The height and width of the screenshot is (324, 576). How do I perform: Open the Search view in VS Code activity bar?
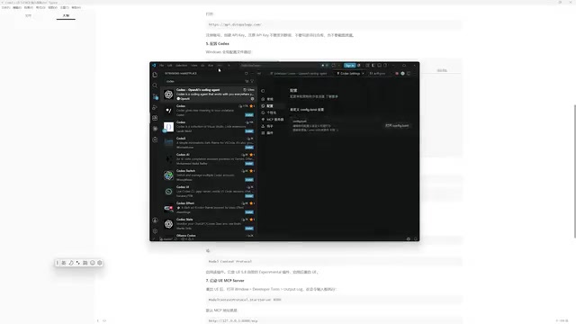tap(155, 85)
